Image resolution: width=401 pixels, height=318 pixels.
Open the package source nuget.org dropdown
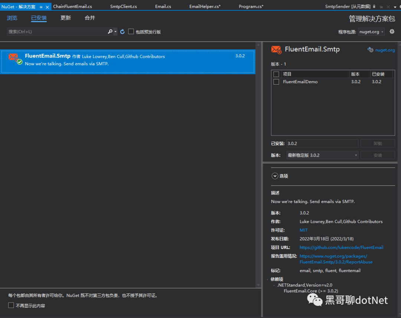[371, 32]
